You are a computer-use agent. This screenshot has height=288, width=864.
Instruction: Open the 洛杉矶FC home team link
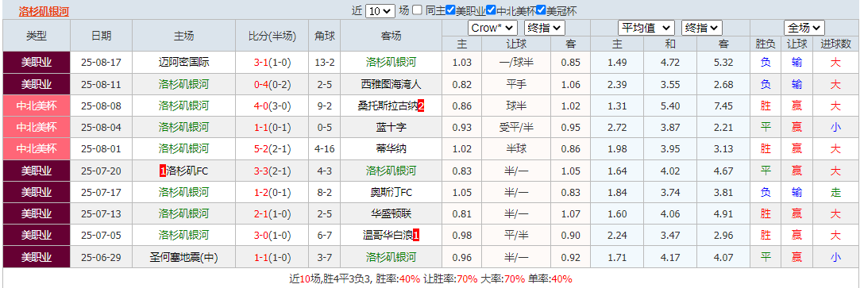187,171
